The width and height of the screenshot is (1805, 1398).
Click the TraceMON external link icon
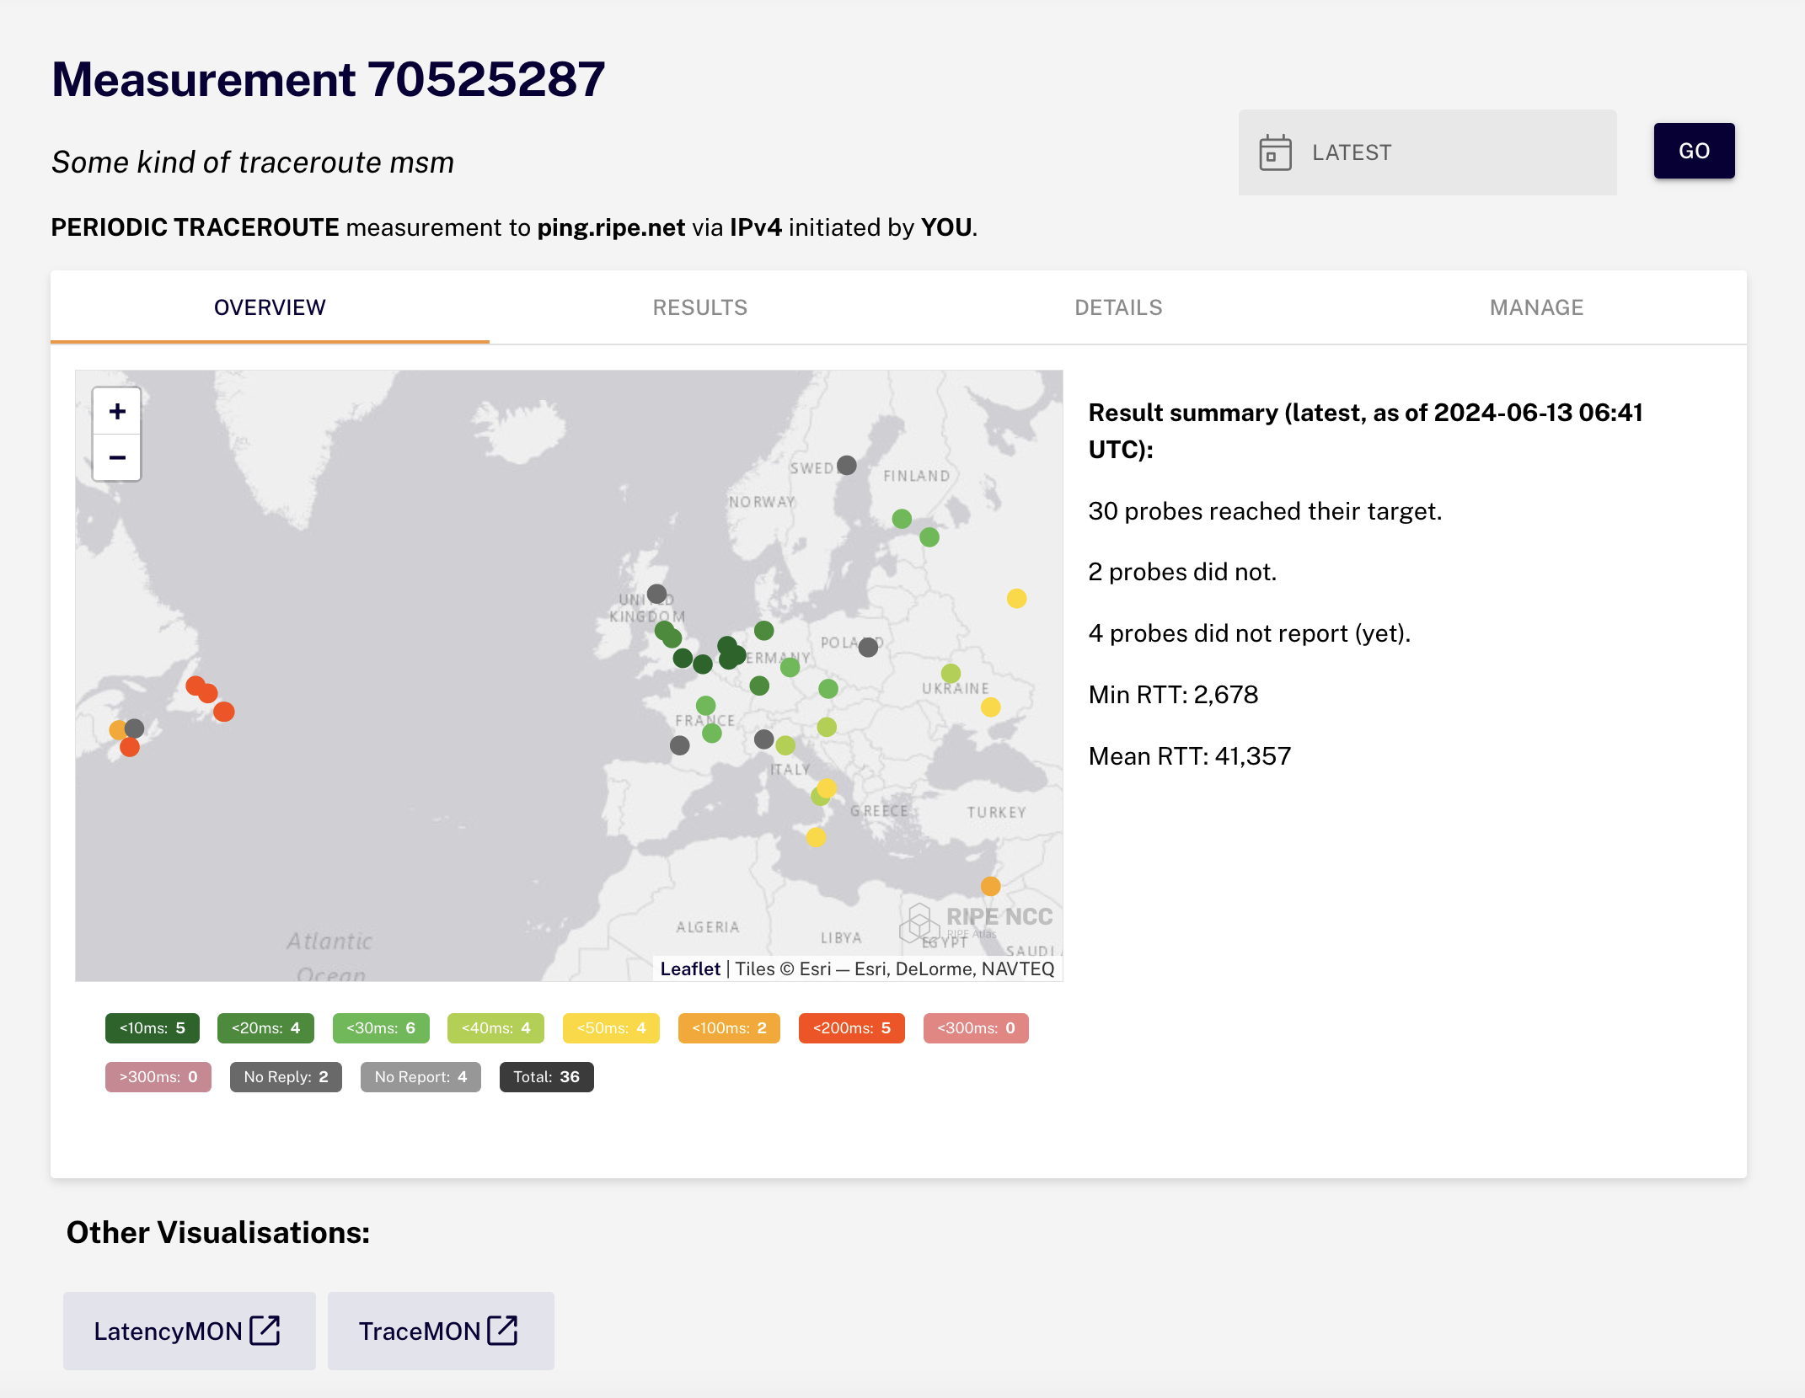coord(503,1330)
